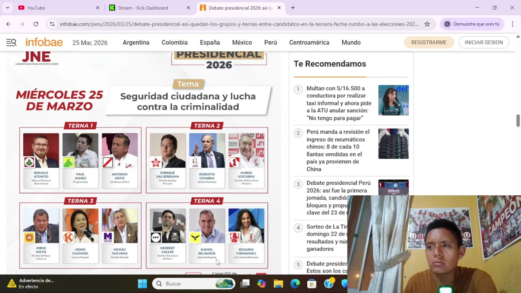Open the Perú section
Screen dimensions: 521x293
271,42
